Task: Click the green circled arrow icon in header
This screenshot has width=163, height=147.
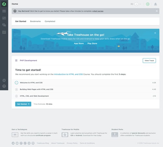Action: (148, 4)
